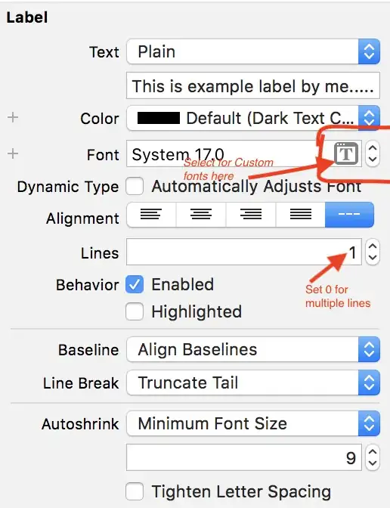Click the Label section header
Screen dimensions: 390x508
pyautogui.click(x=27, y=17)
